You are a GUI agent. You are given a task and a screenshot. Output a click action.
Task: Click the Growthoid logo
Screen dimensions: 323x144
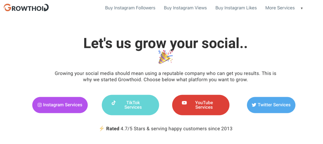[x=26, y=8]
